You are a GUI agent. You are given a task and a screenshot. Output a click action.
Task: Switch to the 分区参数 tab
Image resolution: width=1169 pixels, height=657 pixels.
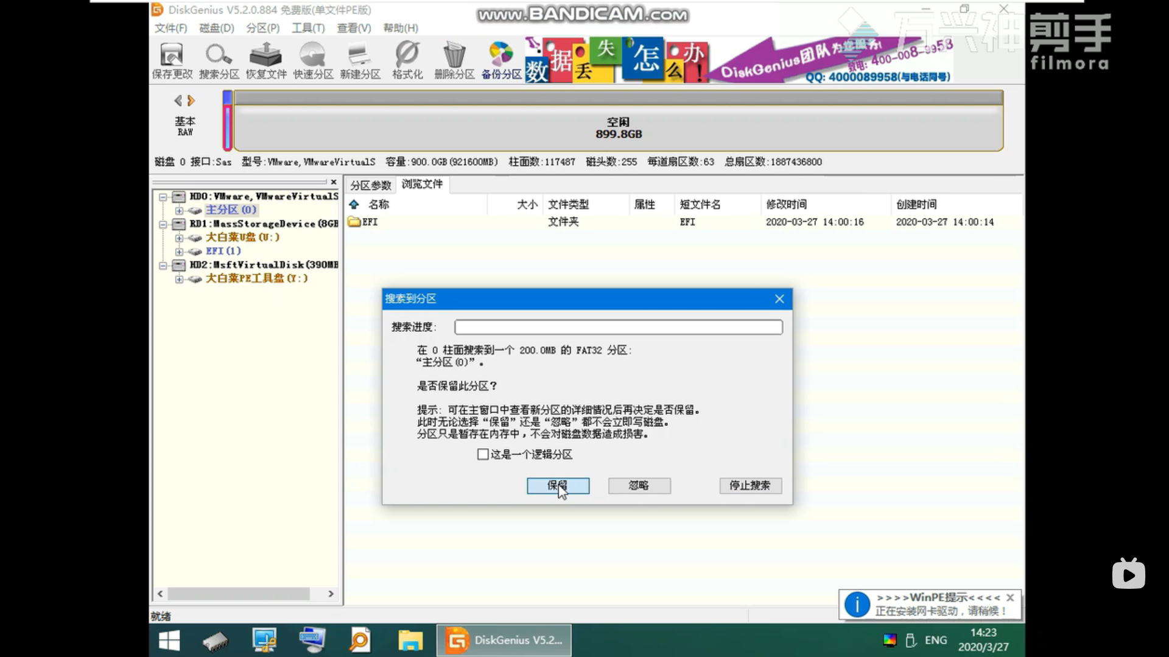click(x=370, y=185)
